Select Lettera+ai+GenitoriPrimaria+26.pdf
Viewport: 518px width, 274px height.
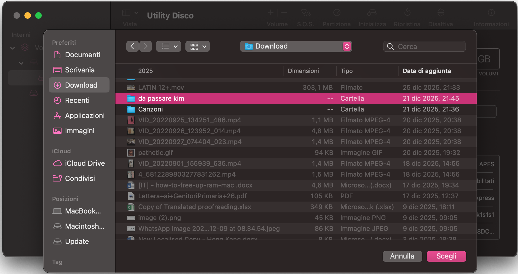tap(296, 196)
